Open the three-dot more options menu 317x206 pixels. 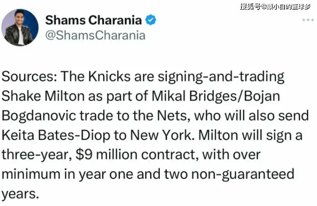coord(308,20)
